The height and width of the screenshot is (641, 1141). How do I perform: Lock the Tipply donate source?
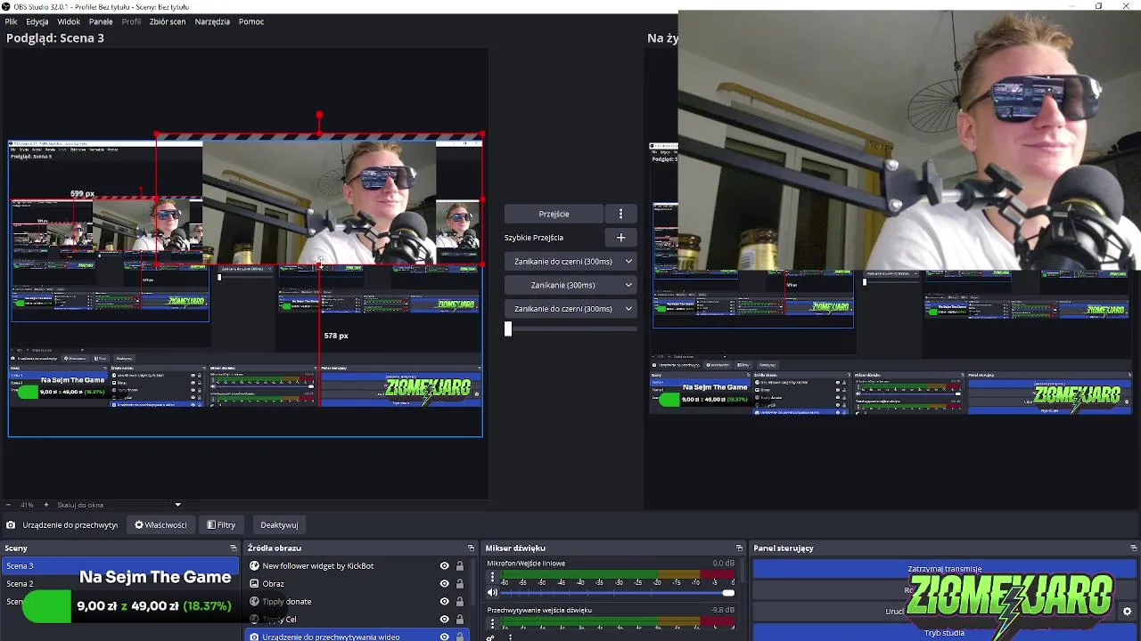[x=460, y=602]
